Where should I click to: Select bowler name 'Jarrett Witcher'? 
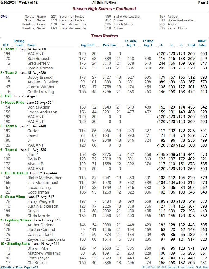point(41,87)
